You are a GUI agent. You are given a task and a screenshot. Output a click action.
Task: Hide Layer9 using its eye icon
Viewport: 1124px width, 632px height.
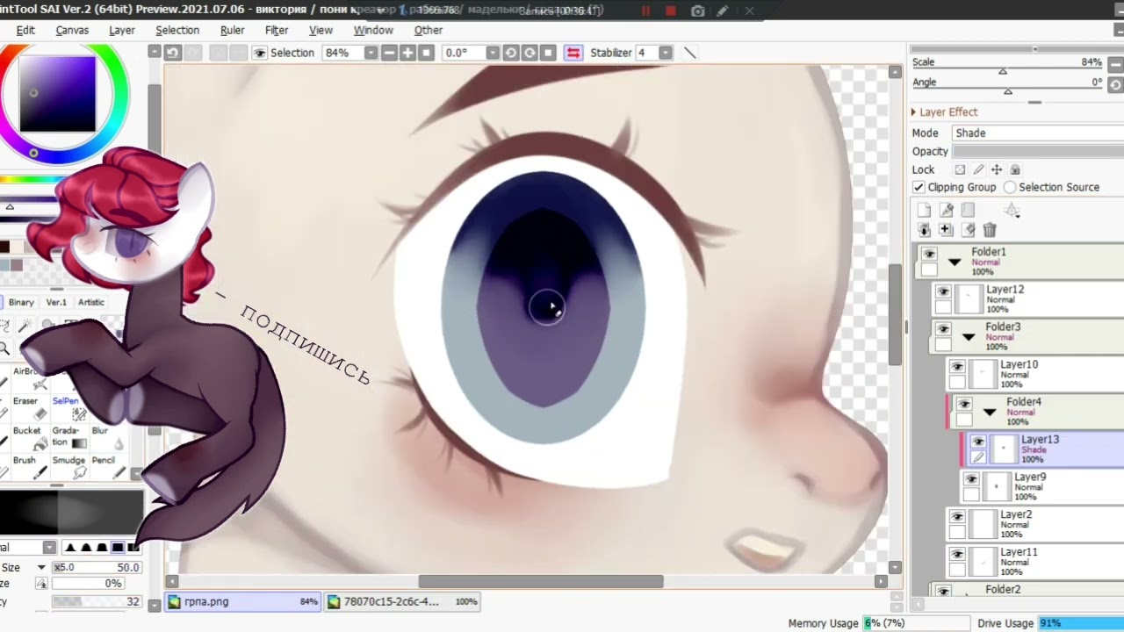pyautogui.click(x=971, y=480)
